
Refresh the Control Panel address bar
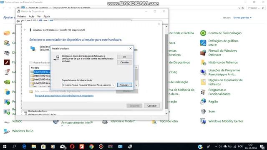pyautogui.click(x=243, y=8)
